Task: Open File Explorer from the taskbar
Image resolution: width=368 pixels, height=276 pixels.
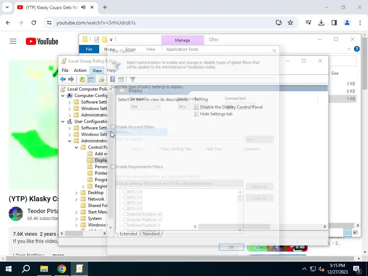Action: coord(44,269)
